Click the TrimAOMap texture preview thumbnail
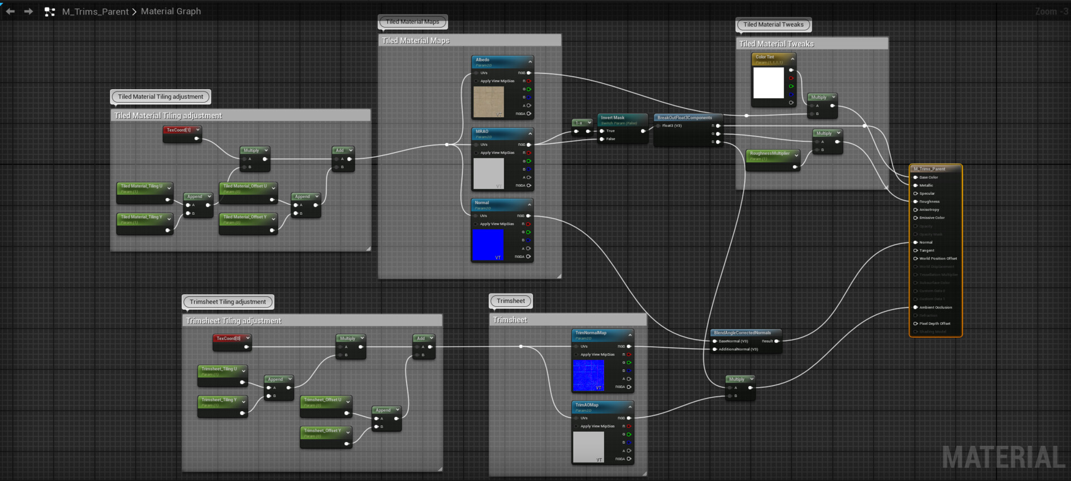This screenshot has height=481, width=1071. tap(588, 447)
